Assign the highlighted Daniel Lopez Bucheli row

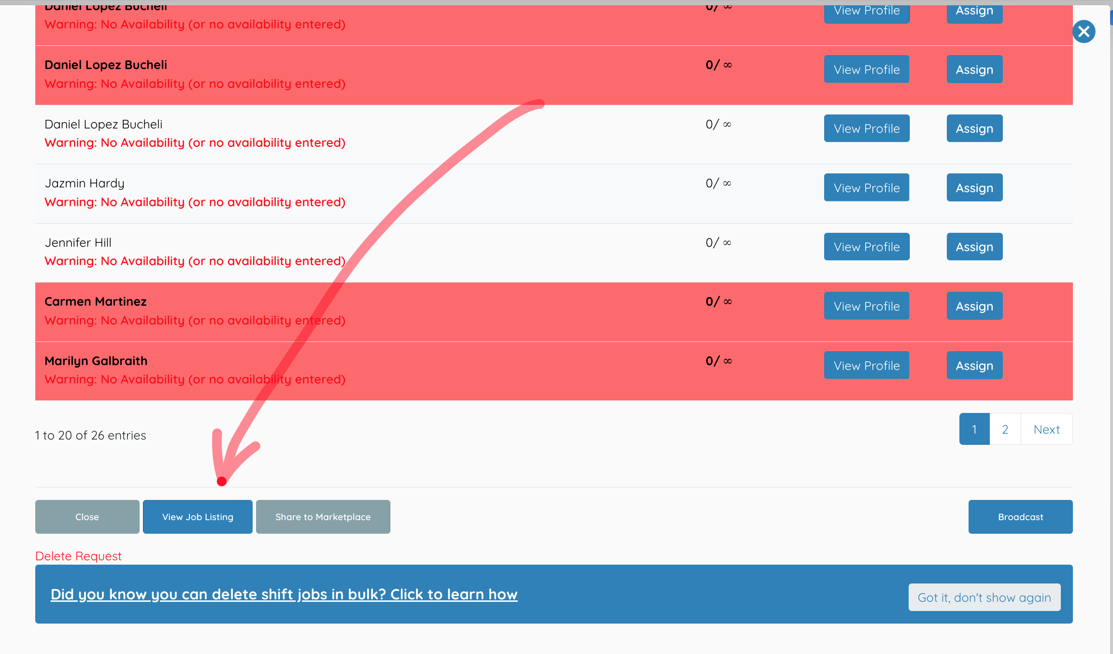point(974,69)
